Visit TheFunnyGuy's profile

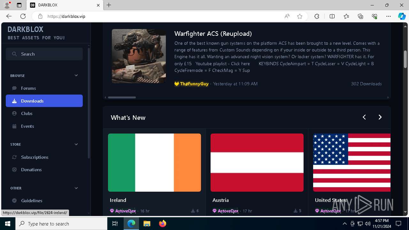[x=191, y=84]
